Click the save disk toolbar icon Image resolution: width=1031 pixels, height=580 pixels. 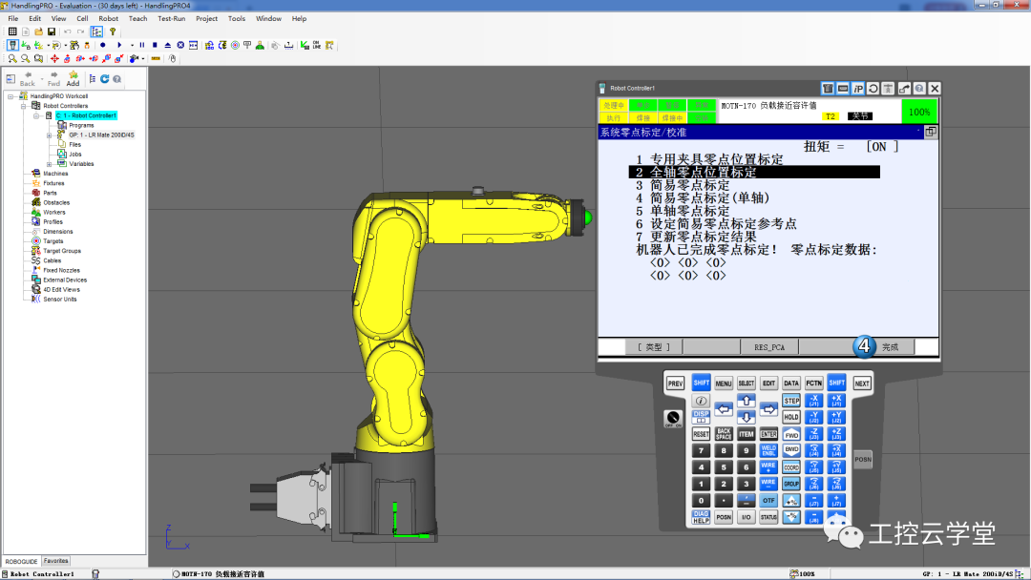point(52,31)
